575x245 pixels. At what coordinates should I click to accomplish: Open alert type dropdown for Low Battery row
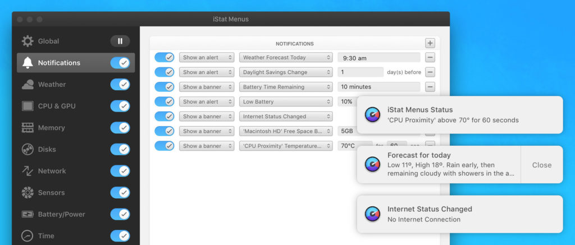207,101
